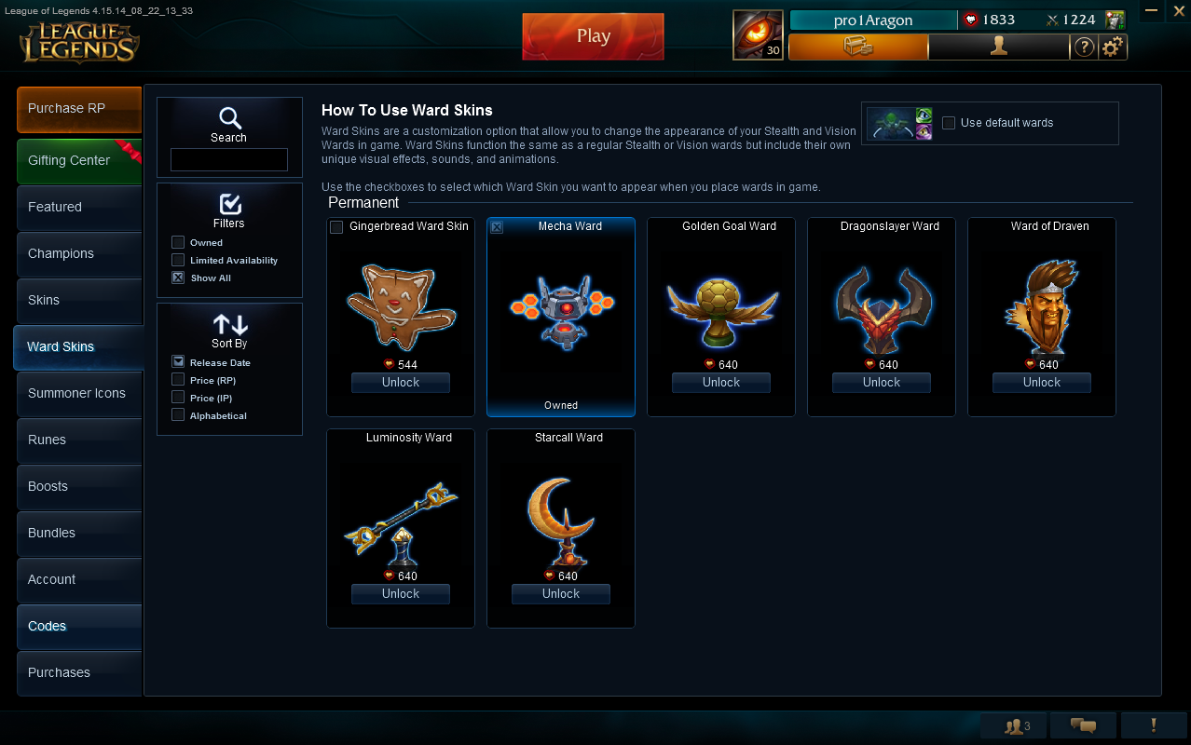The width and height of the screenshot is (1191, 745).
Task: Select the Starcall Ward thumbnail
Action: click(561, 520)
